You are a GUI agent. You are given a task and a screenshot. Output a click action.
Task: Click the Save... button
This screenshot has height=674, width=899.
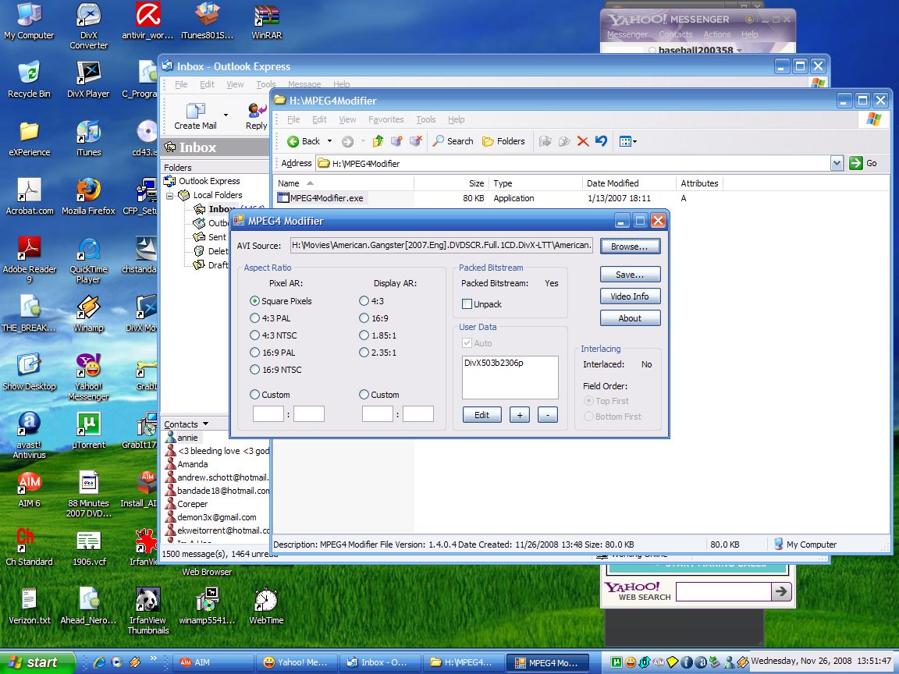coord(630,275)
